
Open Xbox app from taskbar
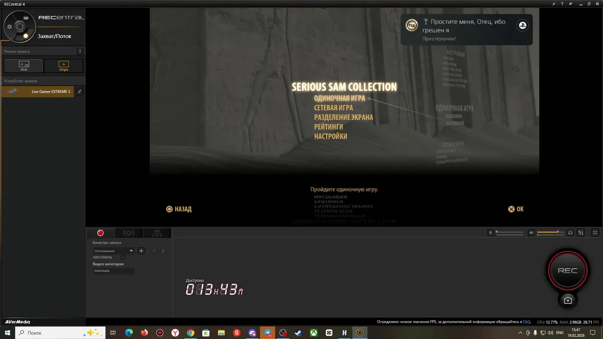pyautogui.click(x=313, y=332)
